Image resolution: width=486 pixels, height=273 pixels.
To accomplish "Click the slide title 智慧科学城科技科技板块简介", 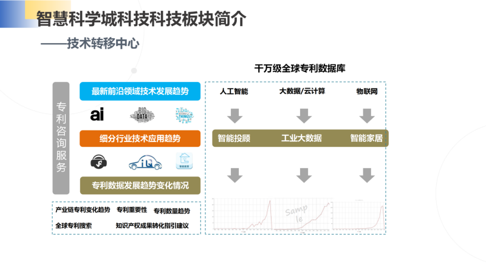I will 142,19.
